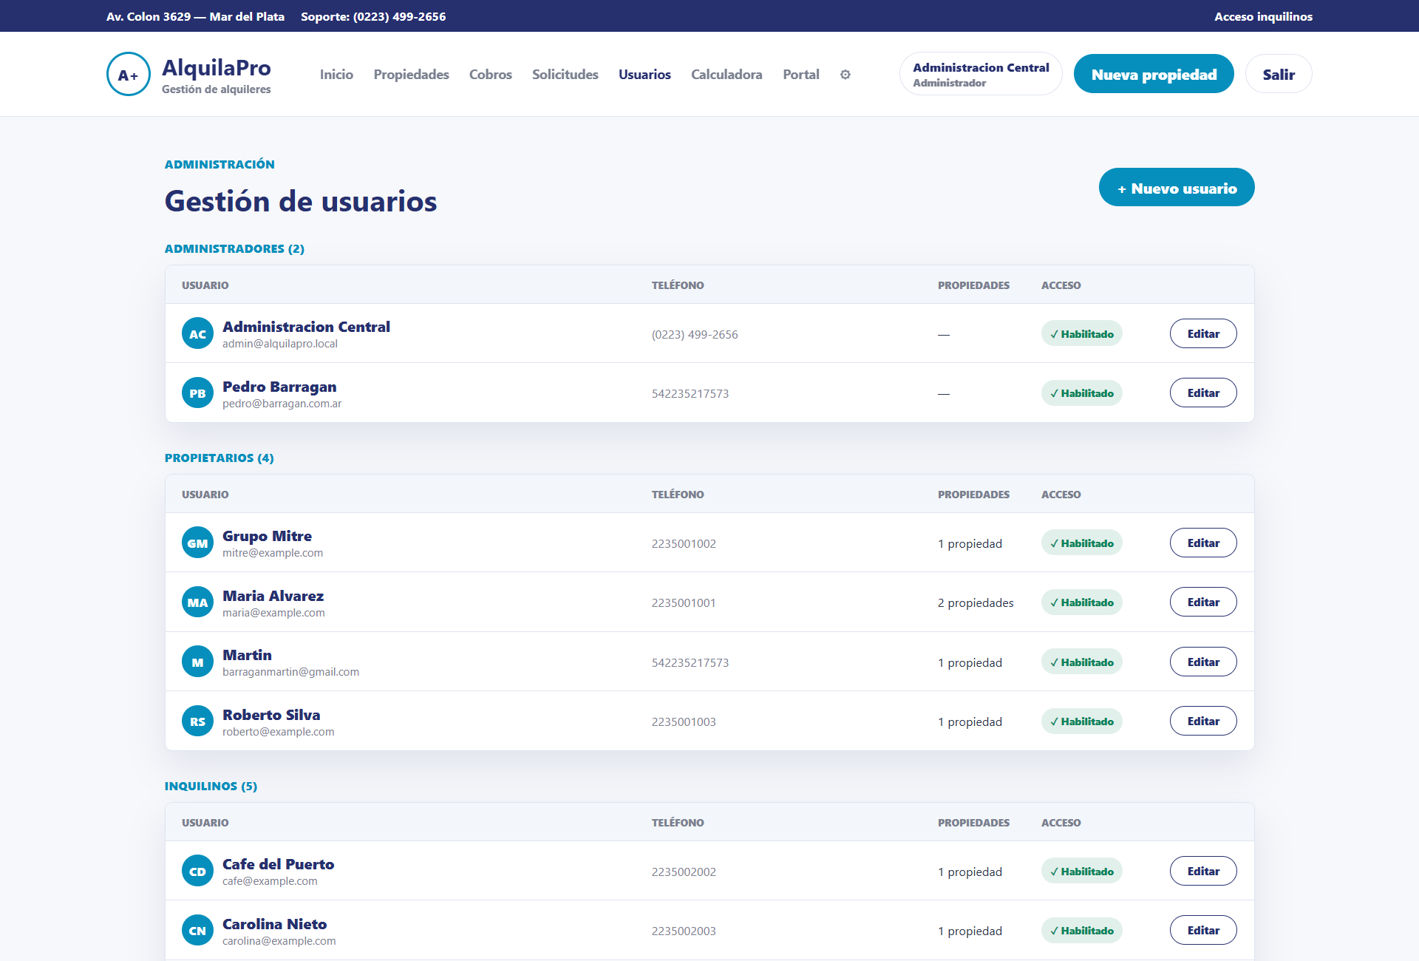1419x961 pixels.
Task: Click phone number 2235001003
Action: click(684, 722)
